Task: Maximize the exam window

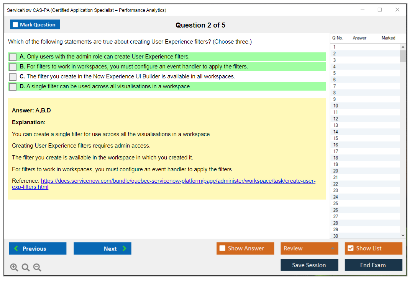Action: click(380, 10)
